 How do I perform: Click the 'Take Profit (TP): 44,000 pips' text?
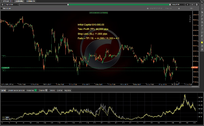(93, 29)
